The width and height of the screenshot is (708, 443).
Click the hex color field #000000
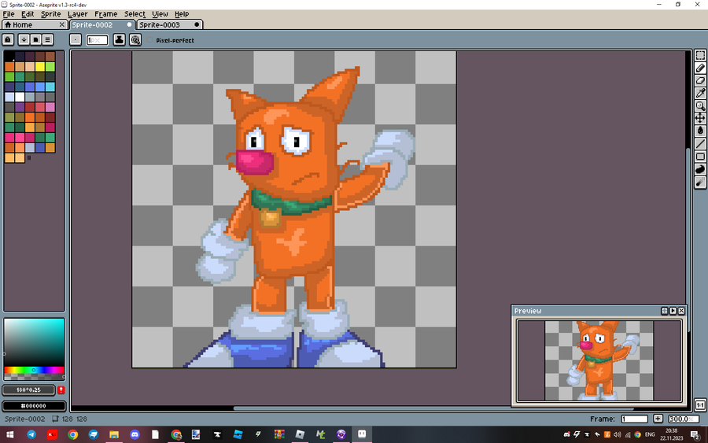(34, 405)
